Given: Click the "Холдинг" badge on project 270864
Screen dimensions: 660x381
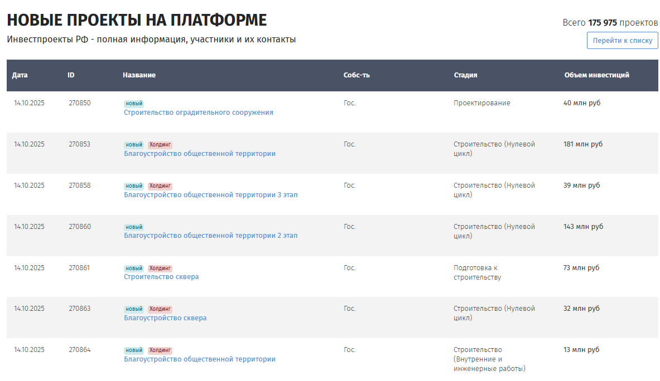Looking at the screenshot, I should 160,350.
